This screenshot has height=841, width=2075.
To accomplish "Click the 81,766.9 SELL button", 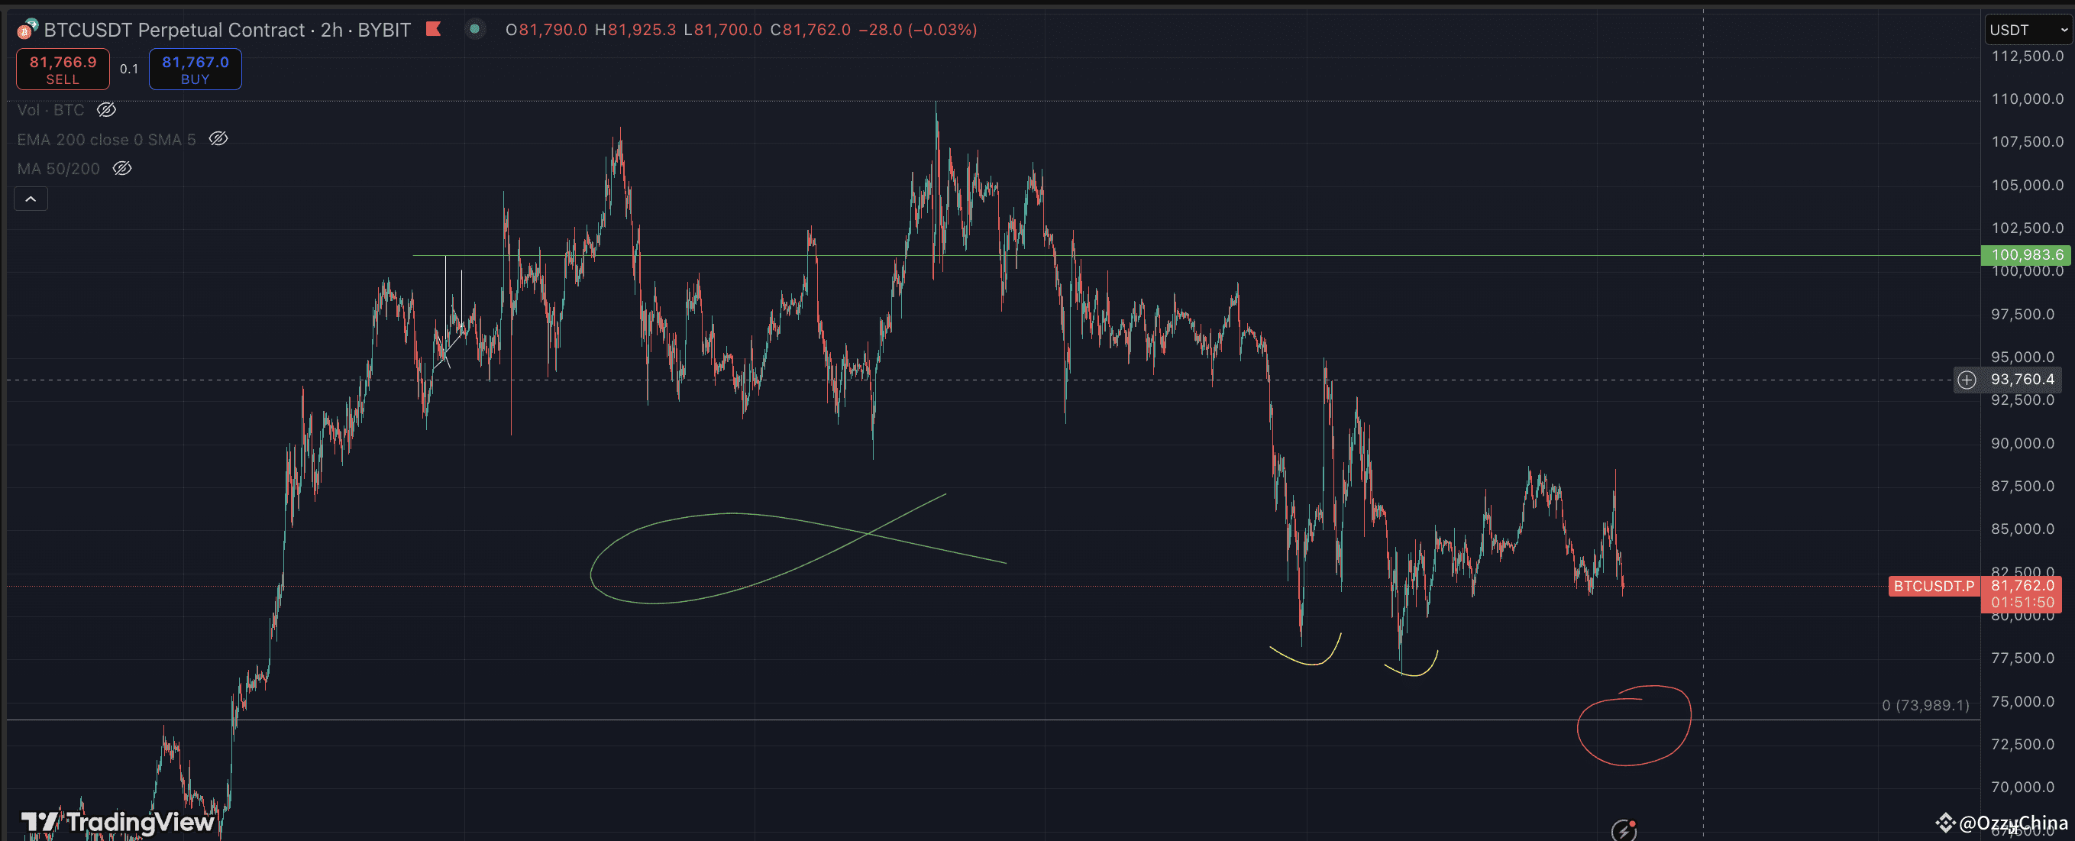I will click(x=63, y=70).
